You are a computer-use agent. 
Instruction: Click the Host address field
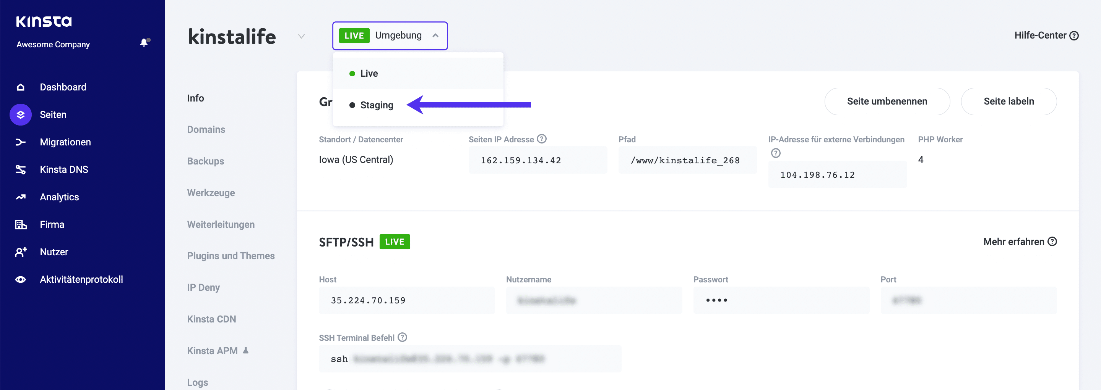(406, 300)
